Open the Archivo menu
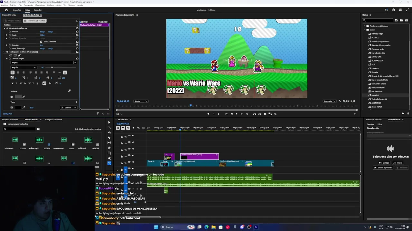 pos(4,5)
